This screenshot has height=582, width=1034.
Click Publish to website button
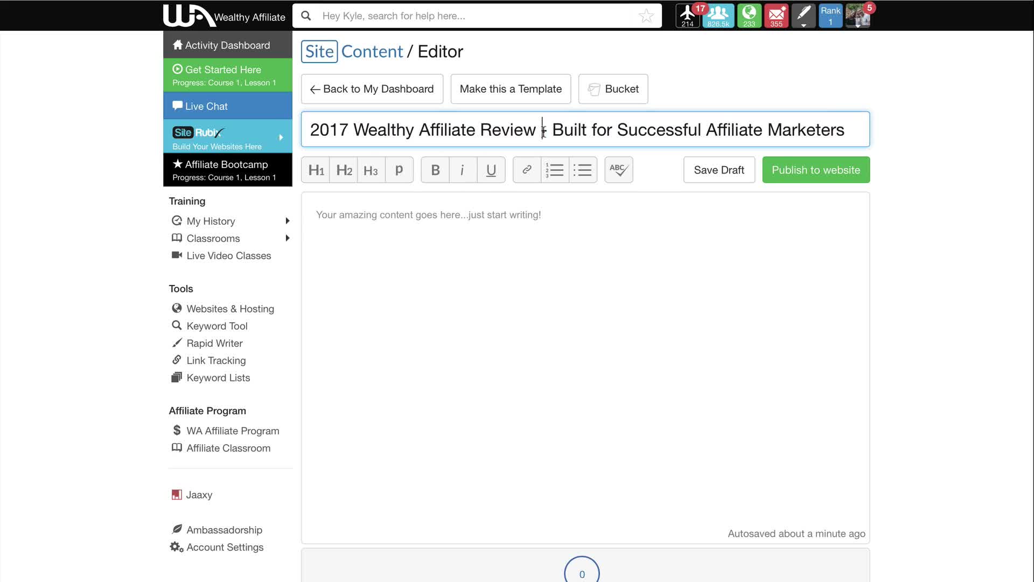[816, 170]
